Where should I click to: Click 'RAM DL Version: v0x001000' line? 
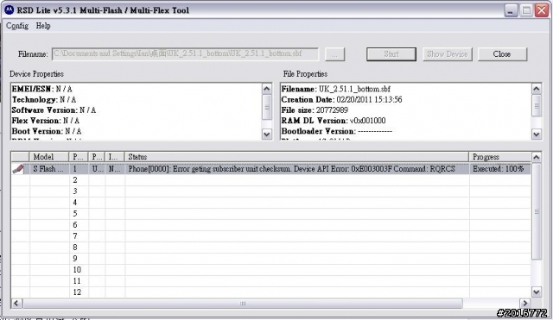pyautogui.click(x=334, y=121)
